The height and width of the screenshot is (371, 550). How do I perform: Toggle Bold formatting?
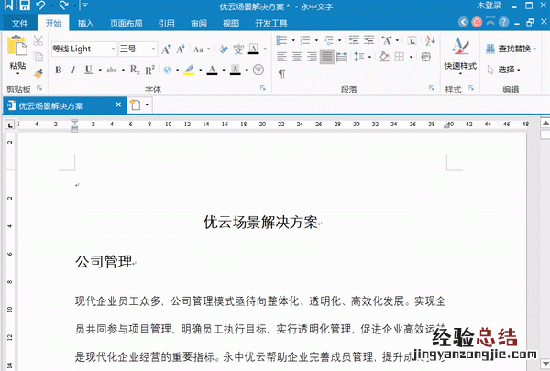(x=59, y=70)
